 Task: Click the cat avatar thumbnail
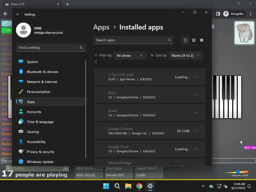tap(244, 33)
